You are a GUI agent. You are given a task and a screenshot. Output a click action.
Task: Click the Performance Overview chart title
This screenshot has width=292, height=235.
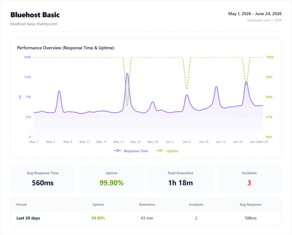[x=66, y=48]
